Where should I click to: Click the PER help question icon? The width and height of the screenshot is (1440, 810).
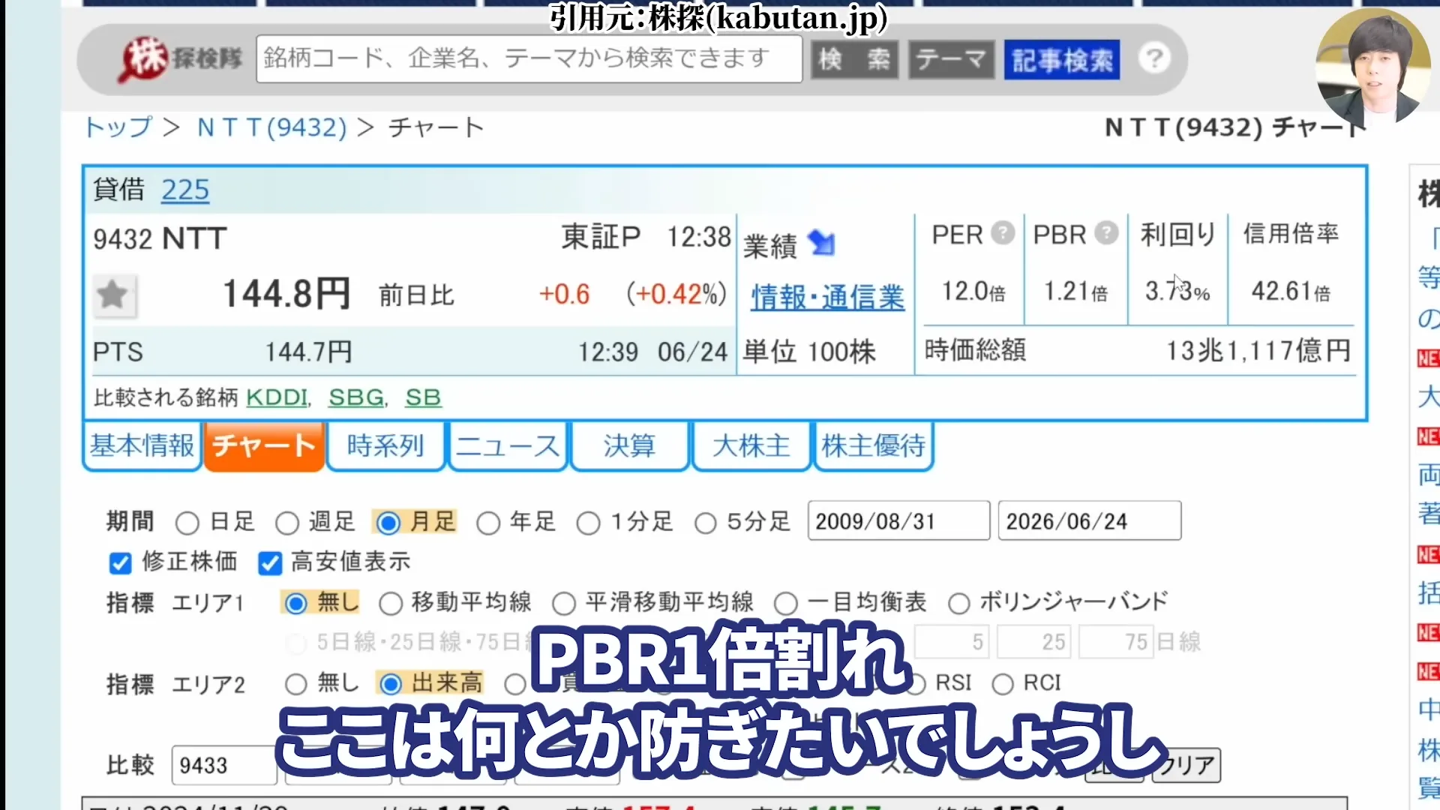[x=1002, y=233]
